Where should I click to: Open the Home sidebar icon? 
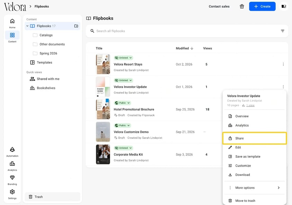pos(12,21)
